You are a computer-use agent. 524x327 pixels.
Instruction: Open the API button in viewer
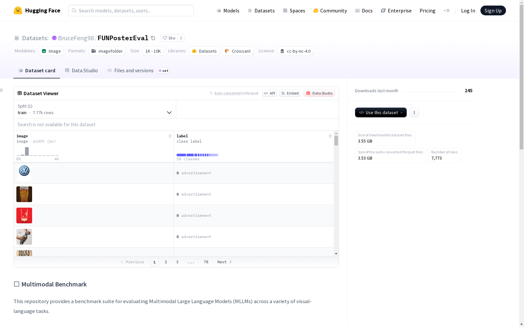coord(270,93)
